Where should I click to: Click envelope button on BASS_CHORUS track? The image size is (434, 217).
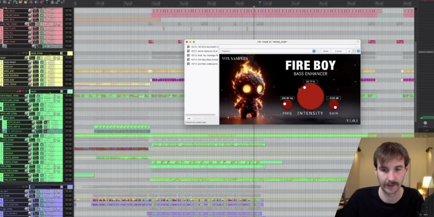pyautogui.click(x=51, y=75)
